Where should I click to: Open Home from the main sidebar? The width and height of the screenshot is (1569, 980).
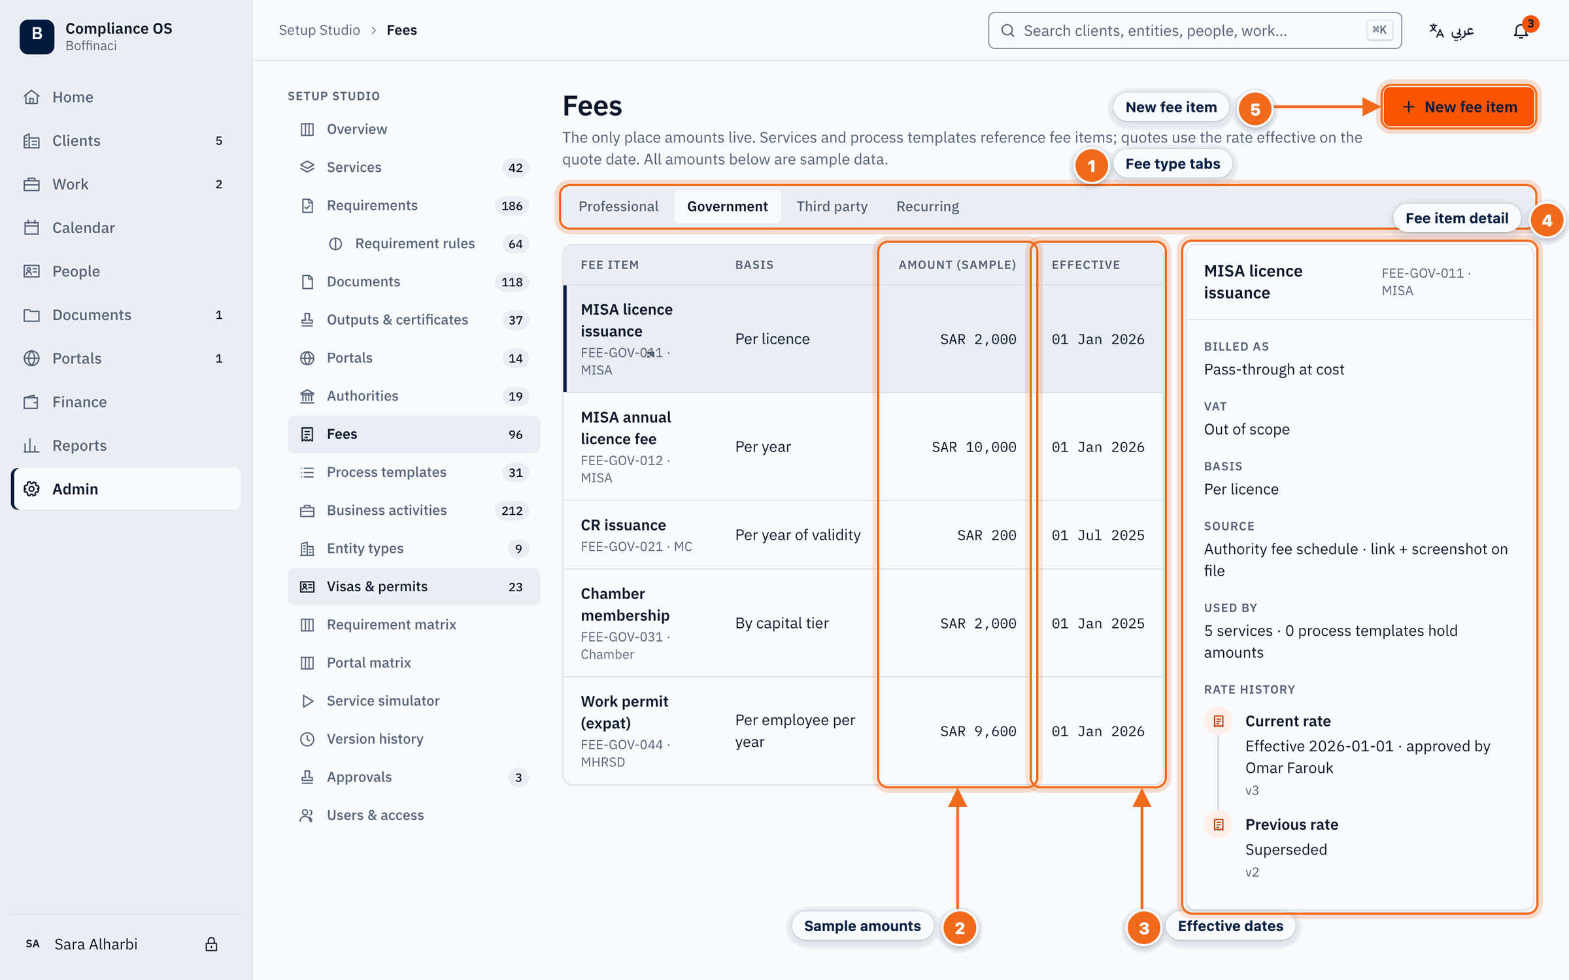[126, 97]
